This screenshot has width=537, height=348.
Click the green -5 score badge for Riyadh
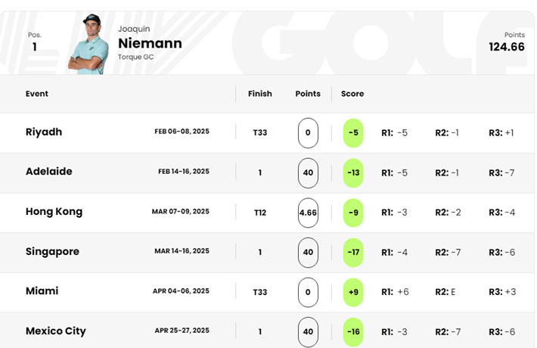(x=353, y=133)
